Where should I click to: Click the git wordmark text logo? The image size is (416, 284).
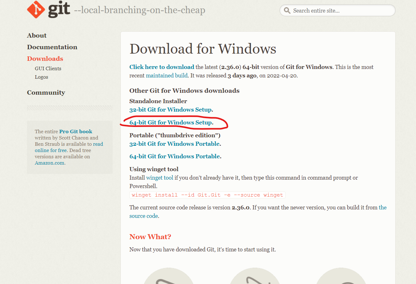point(59,9)
